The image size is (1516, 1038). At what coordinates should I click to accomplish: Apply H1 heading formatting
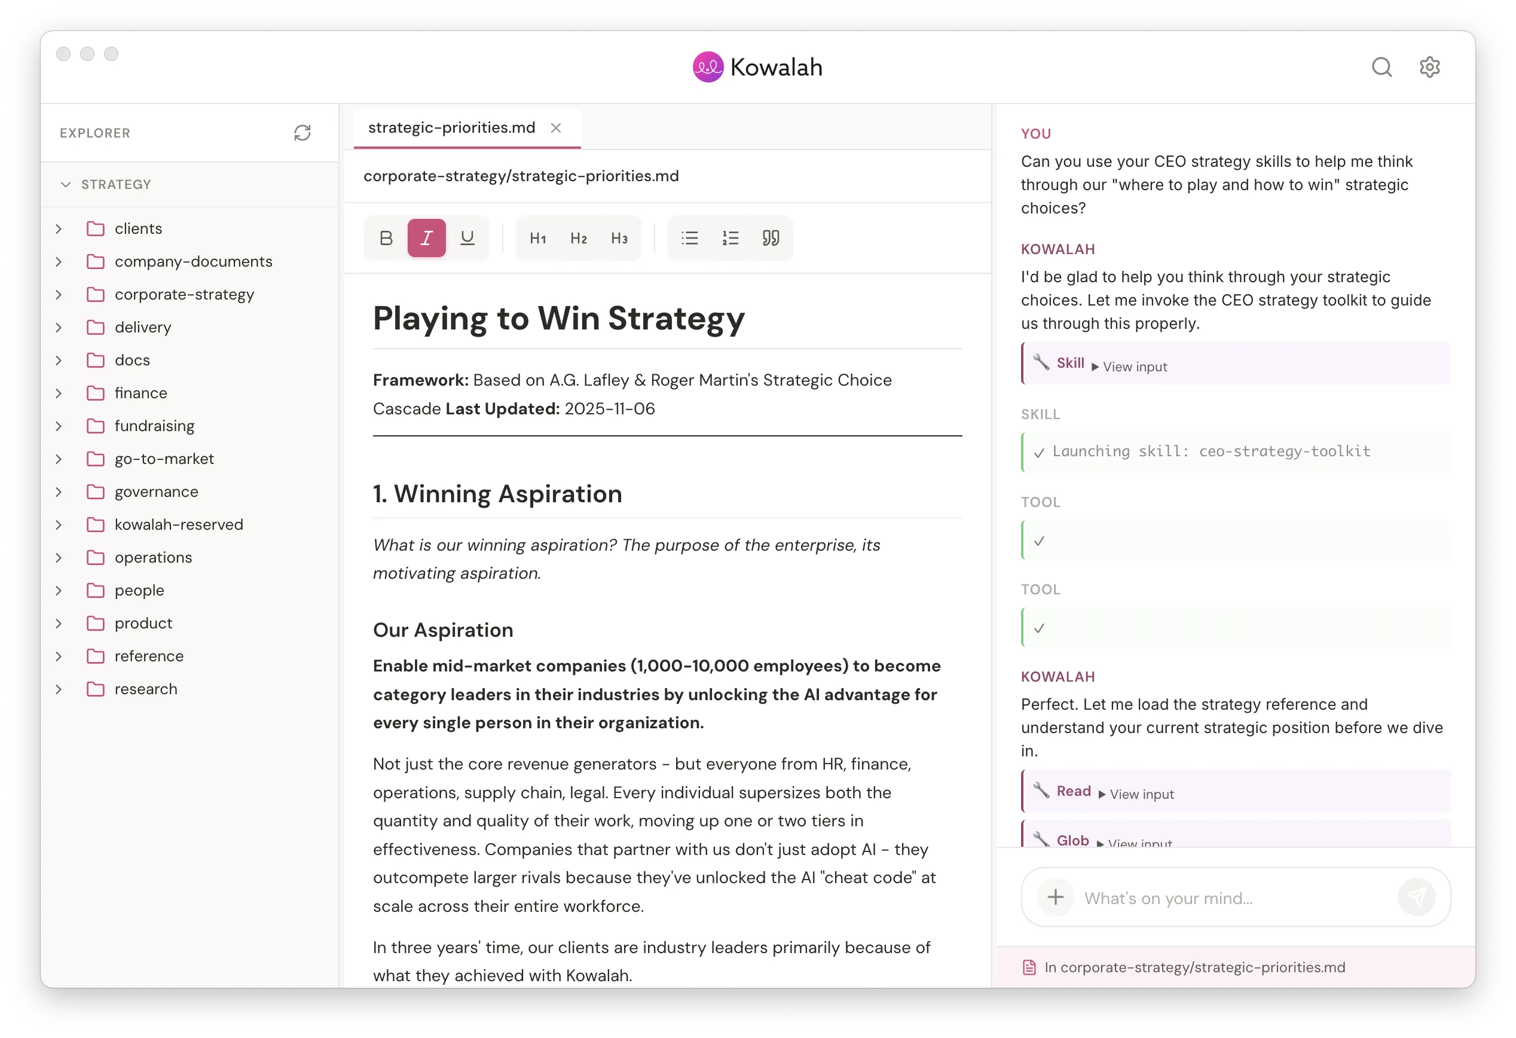click(x=537, y=237)
